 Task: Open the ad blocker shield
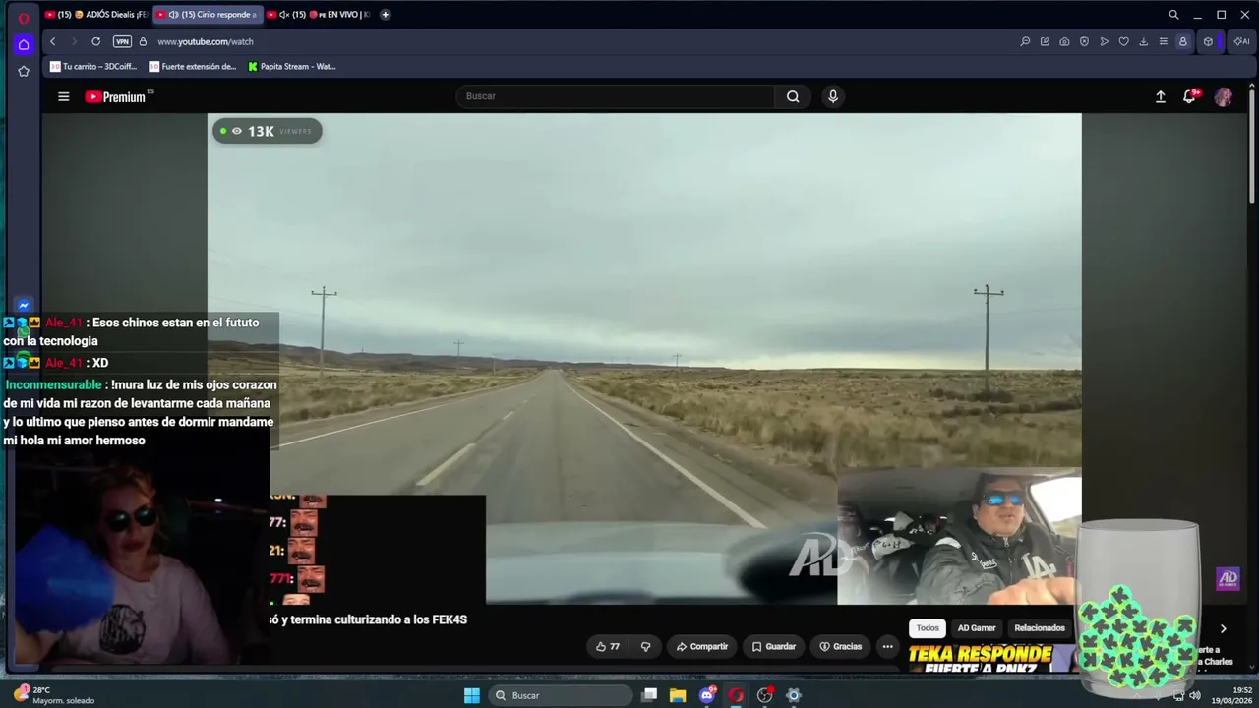pyautogui.click(x=1084, y=41)
